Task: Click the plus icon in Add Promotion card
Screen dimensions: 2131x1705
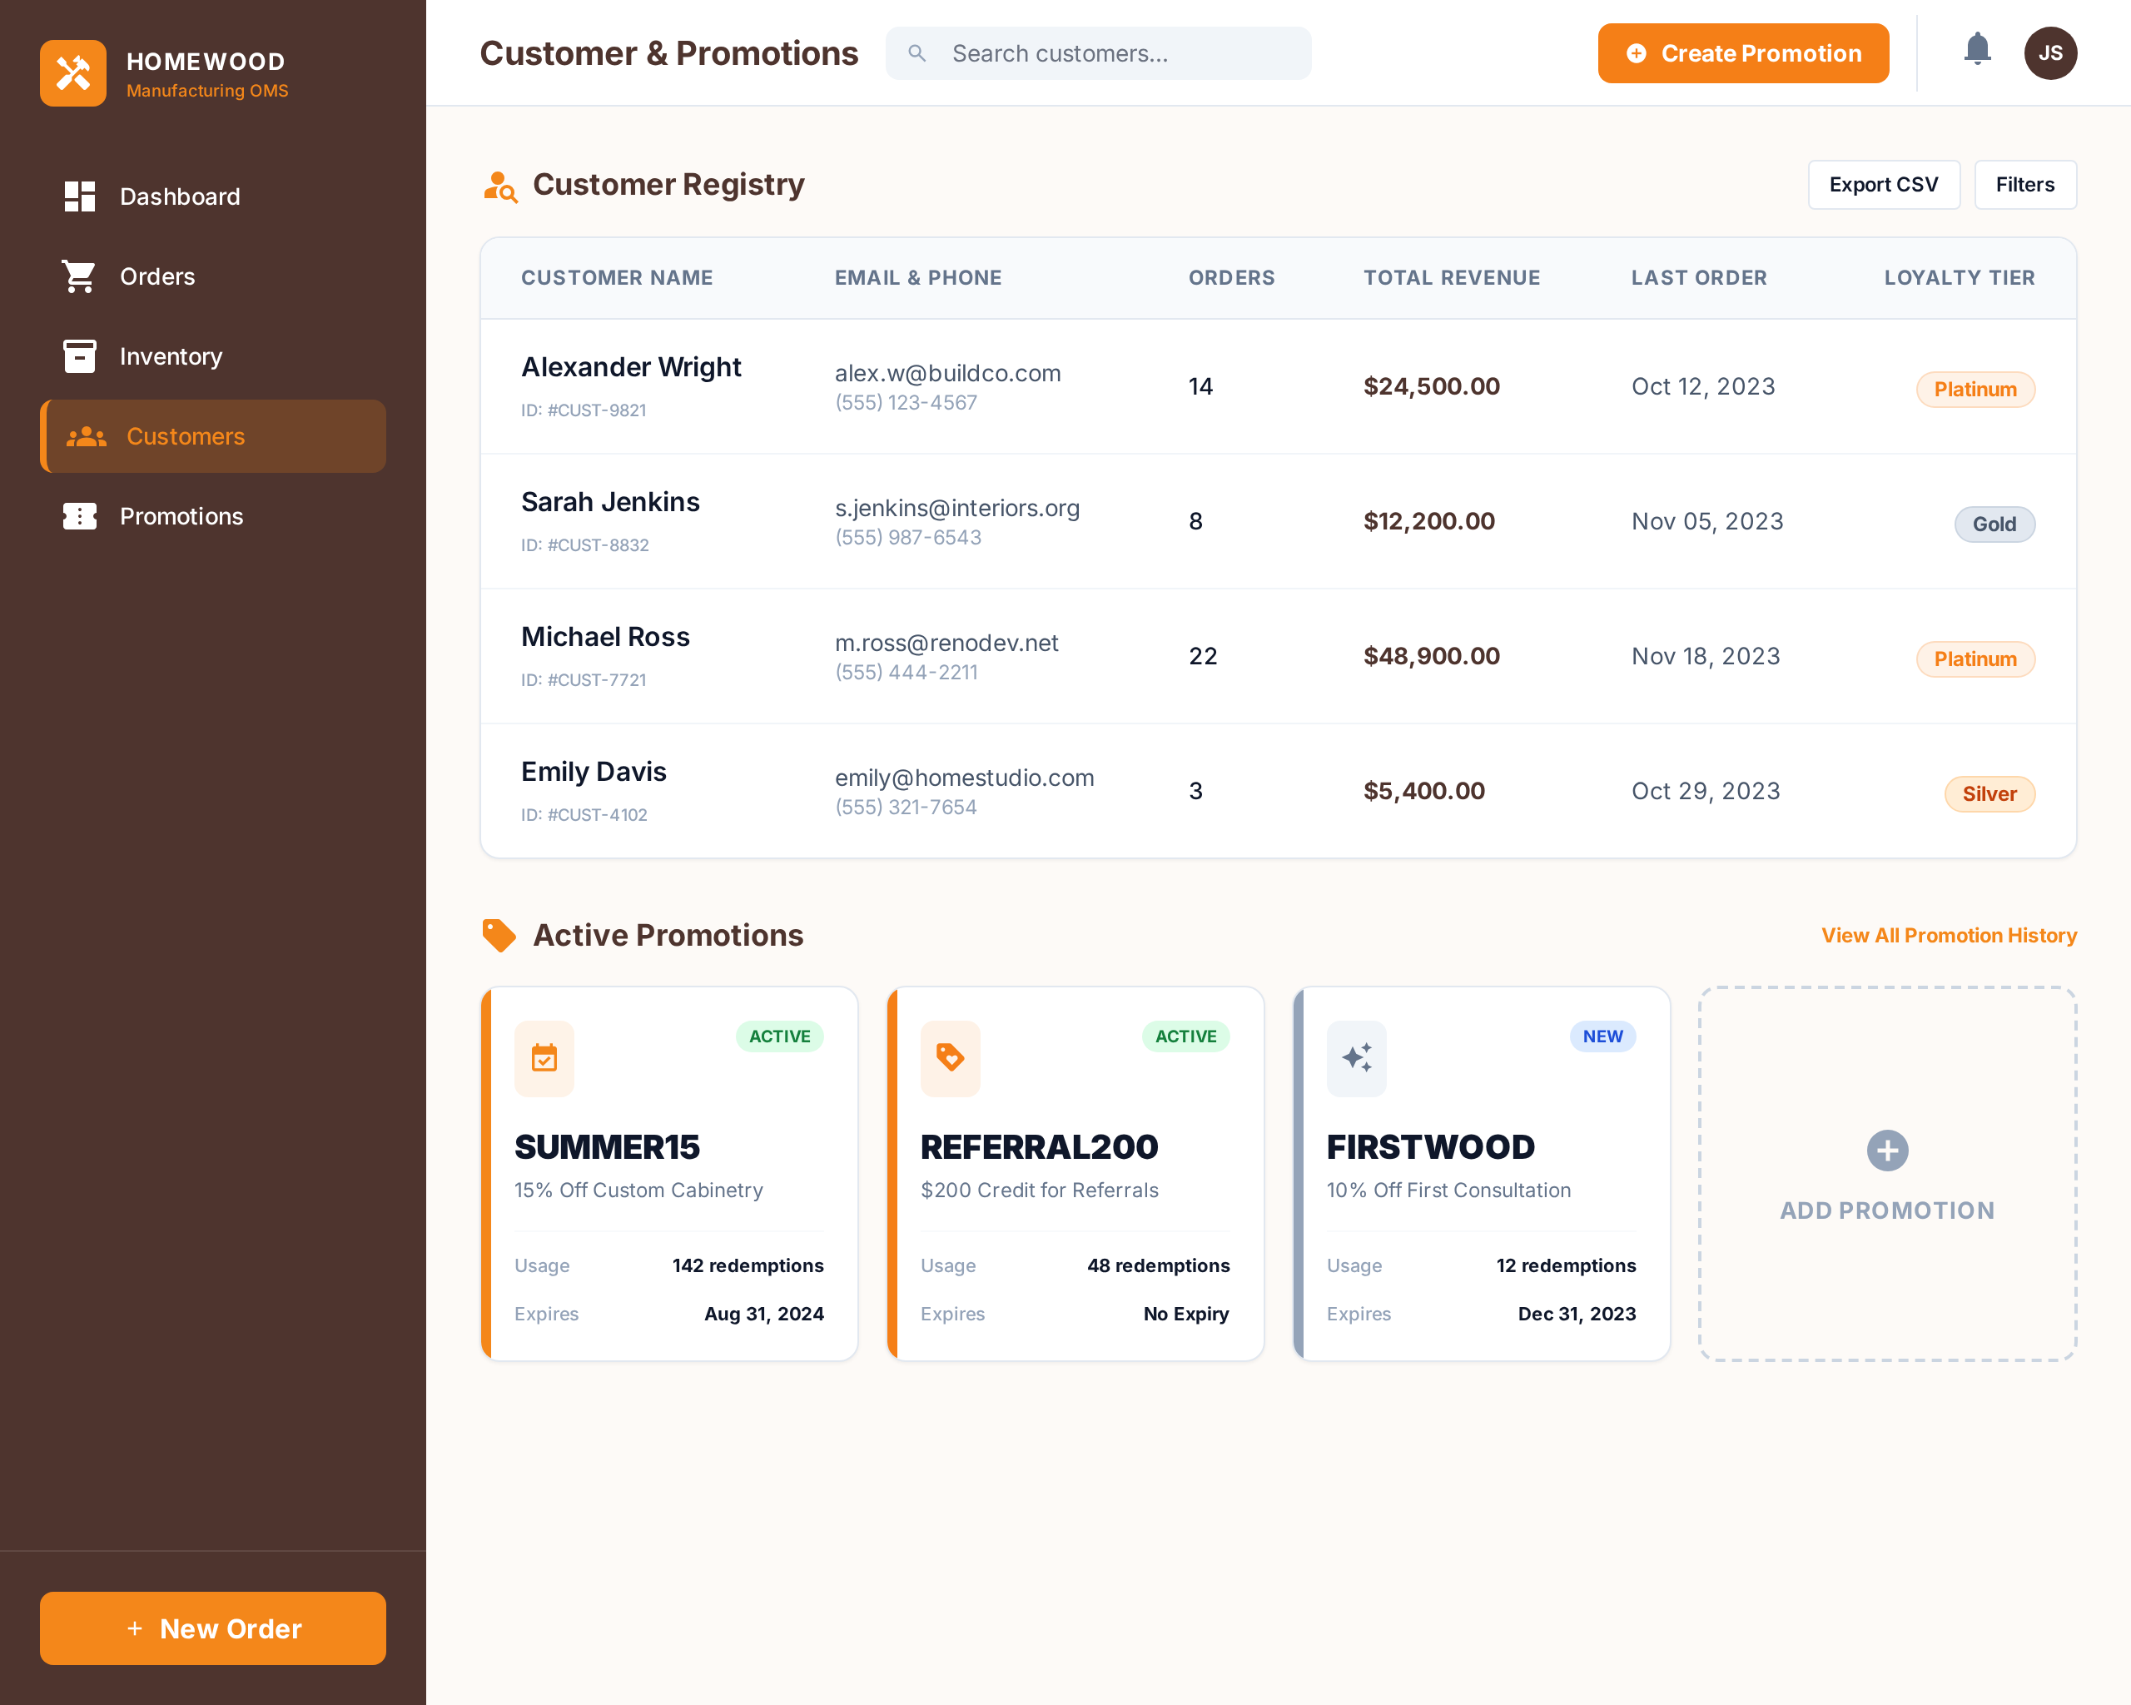Action: [1887, 1151]
